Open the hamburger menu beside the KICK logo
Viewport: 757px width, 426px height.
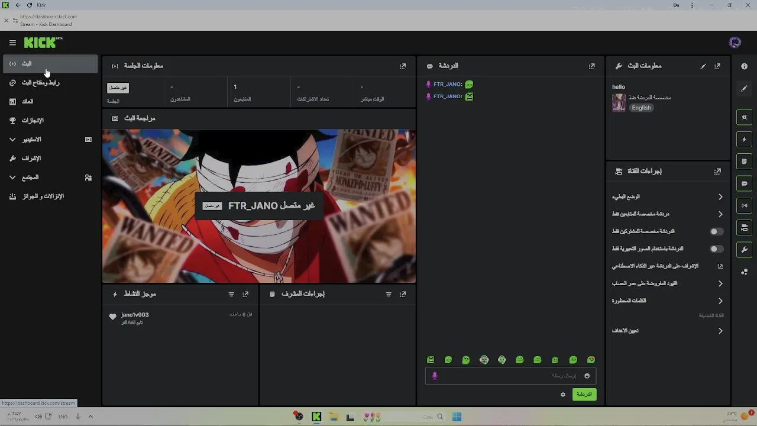(12, 43)
